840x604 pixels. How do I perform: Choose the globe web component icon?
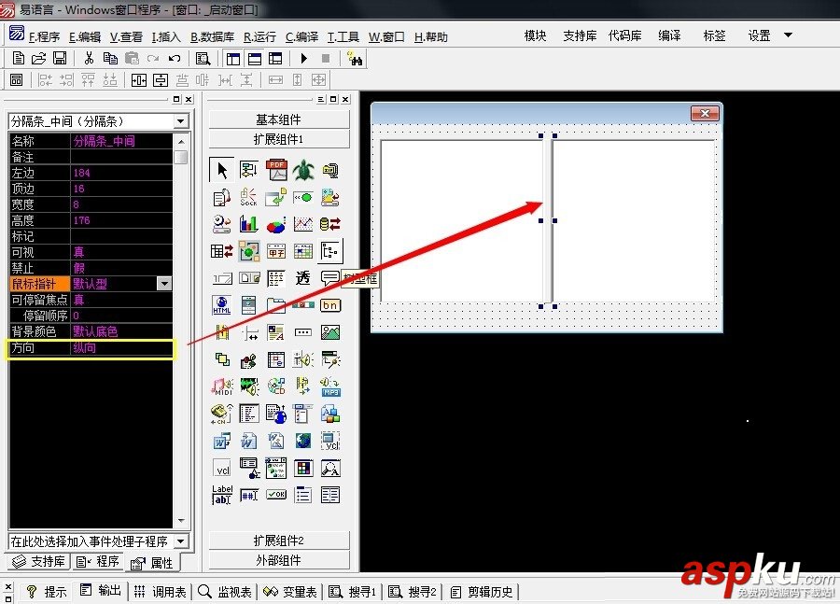303,441
